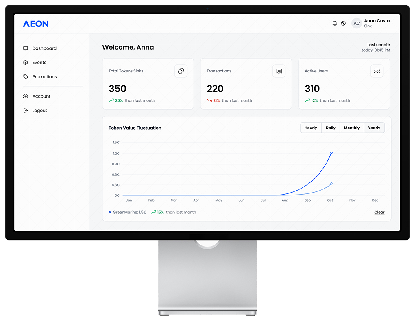Select the Hourly view toggle
This screenshot has width=414, height=321.
pyautogui.click(x=311, y=128)
